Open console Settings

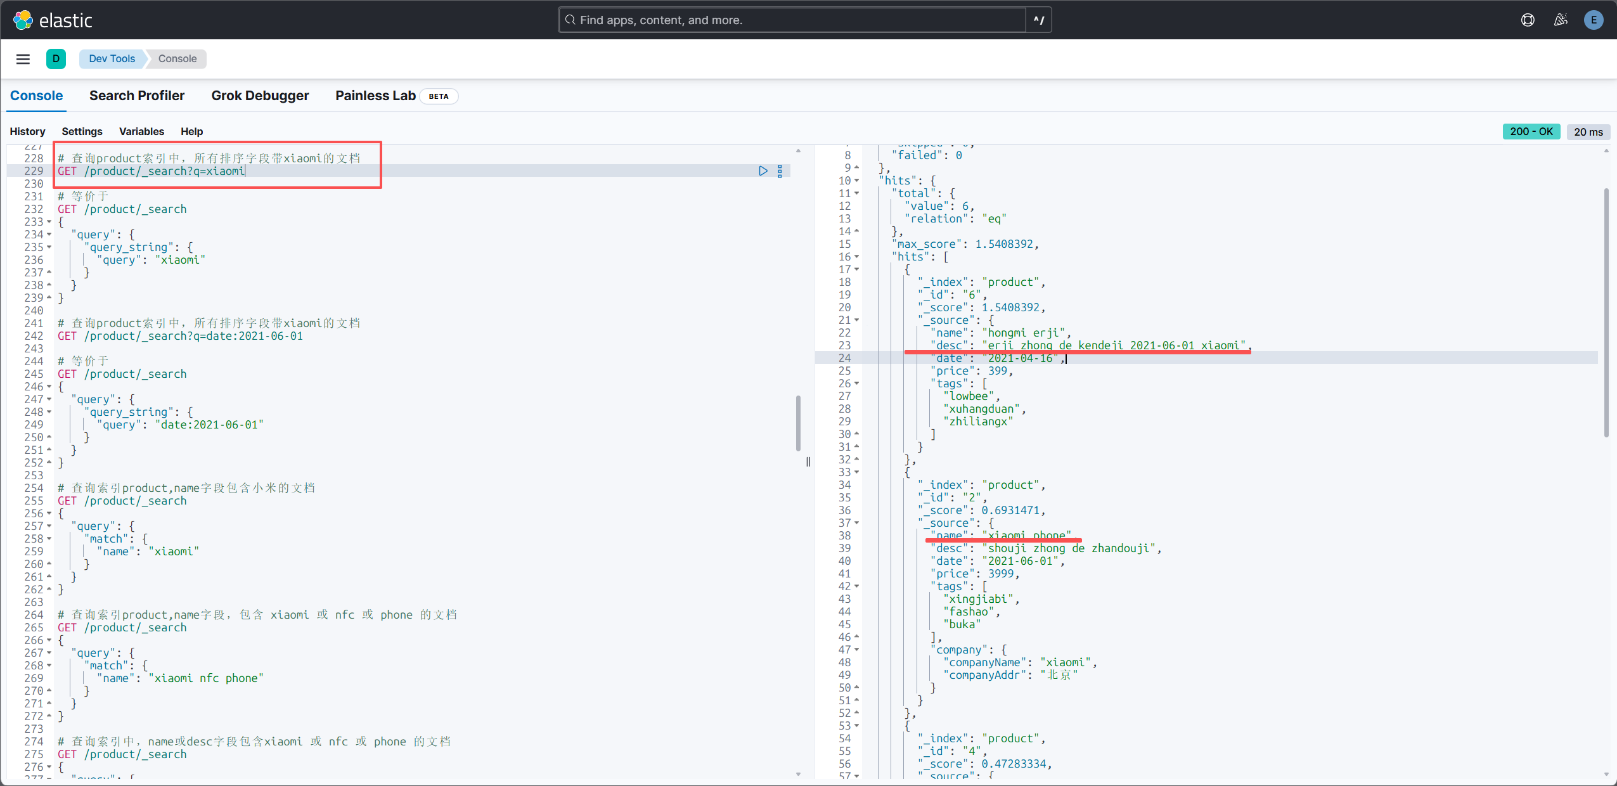pos(82,131)
